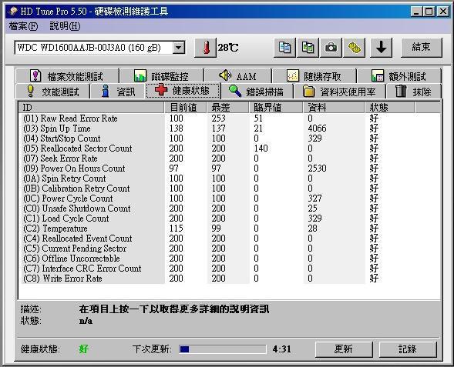Click the thermometer temperature icon
The width and height of the screenshot is (454, 367).
pyautogui.click(x=205, y=48)
